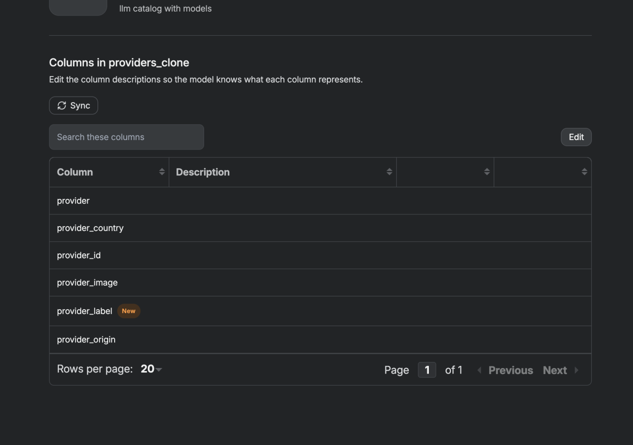The image size is (633, 445).
Task: Select the provider_image row
Action: 320,282
